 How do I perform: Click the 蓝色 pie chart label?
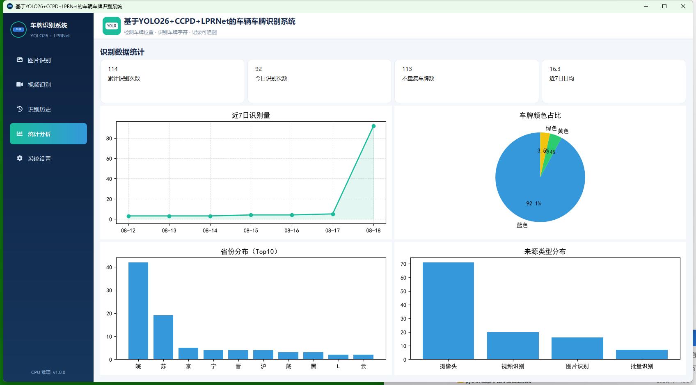(x=522, y=225)
